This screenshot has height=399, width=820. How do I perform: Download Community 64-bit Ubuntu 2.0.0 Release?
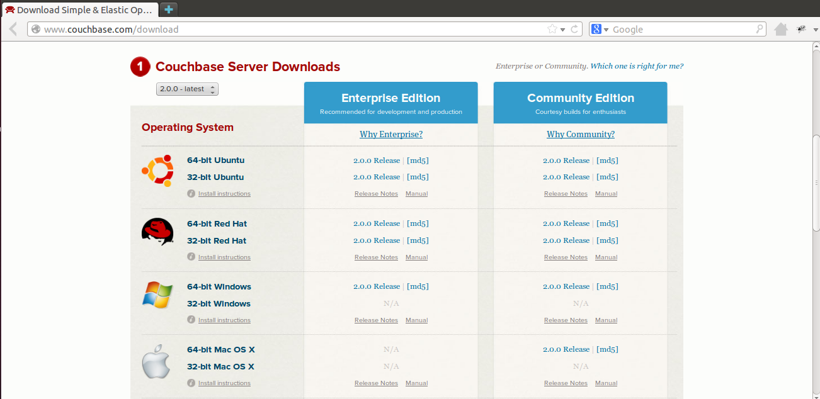[566, 160]
